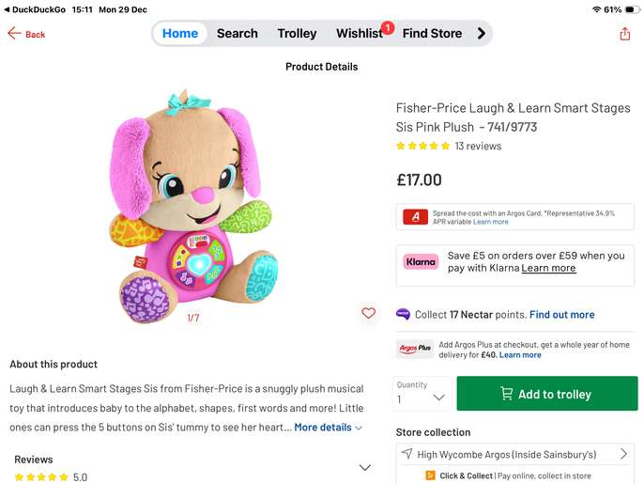Tap the Argos Plus logo

415,350
